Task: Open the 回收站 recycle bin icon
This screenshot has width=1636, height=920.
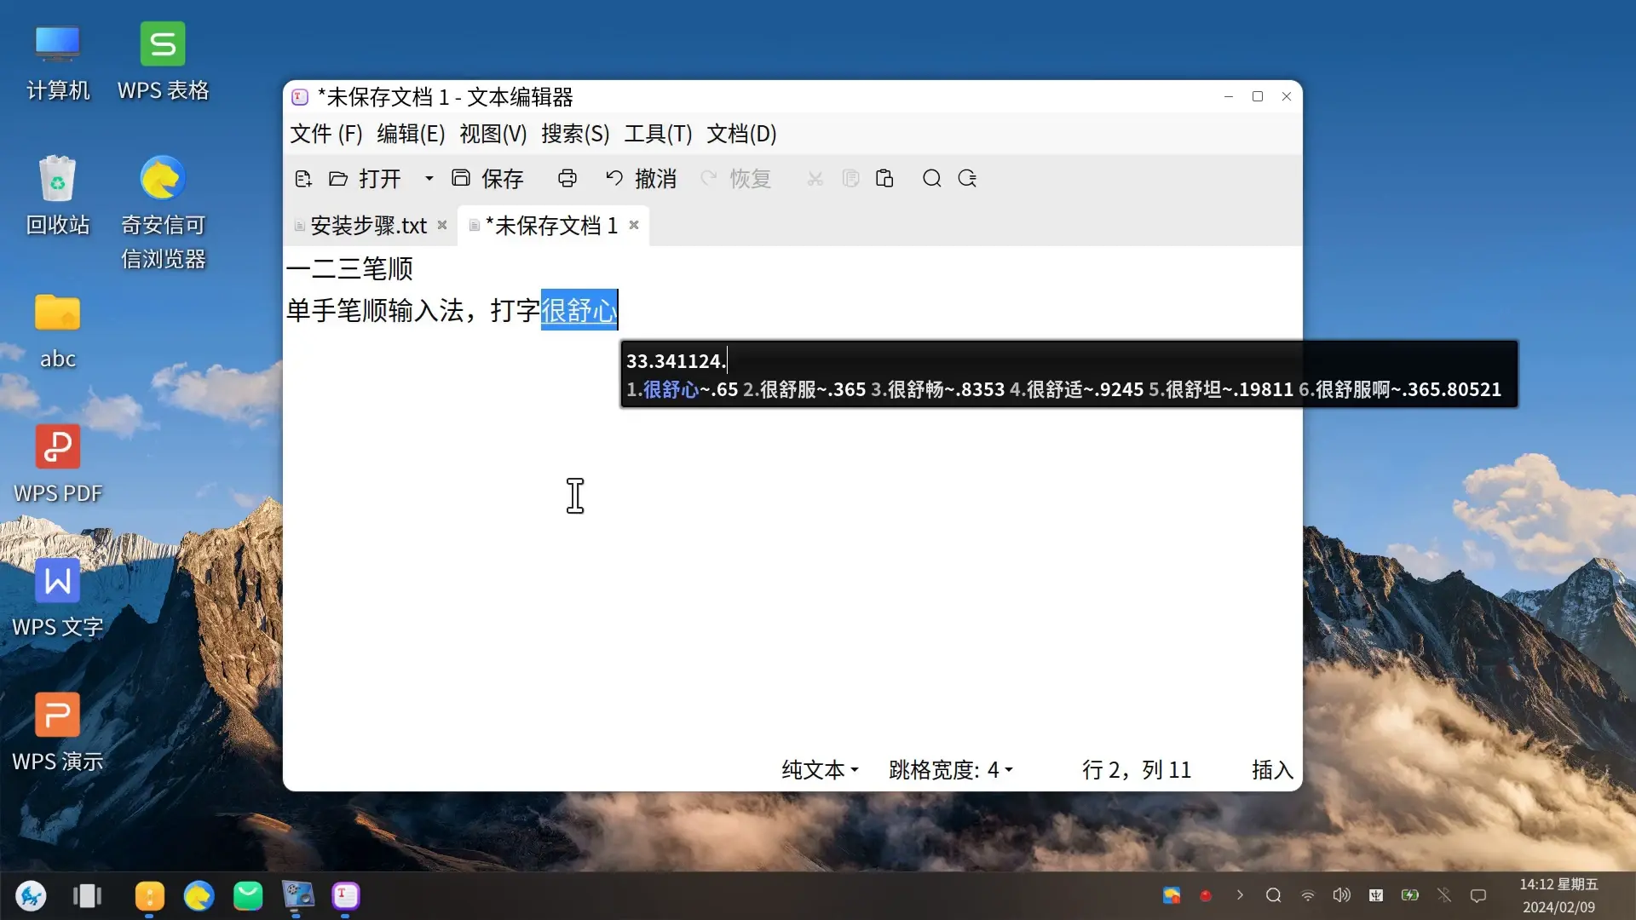Action: pyautogui.click(x=57, y=196)
